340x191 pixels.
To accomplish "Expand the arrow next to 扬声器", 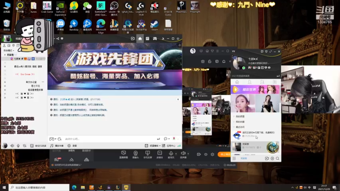I will 188,154.
